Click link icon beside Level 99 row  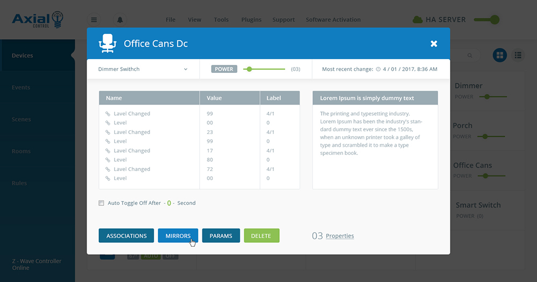107,141
